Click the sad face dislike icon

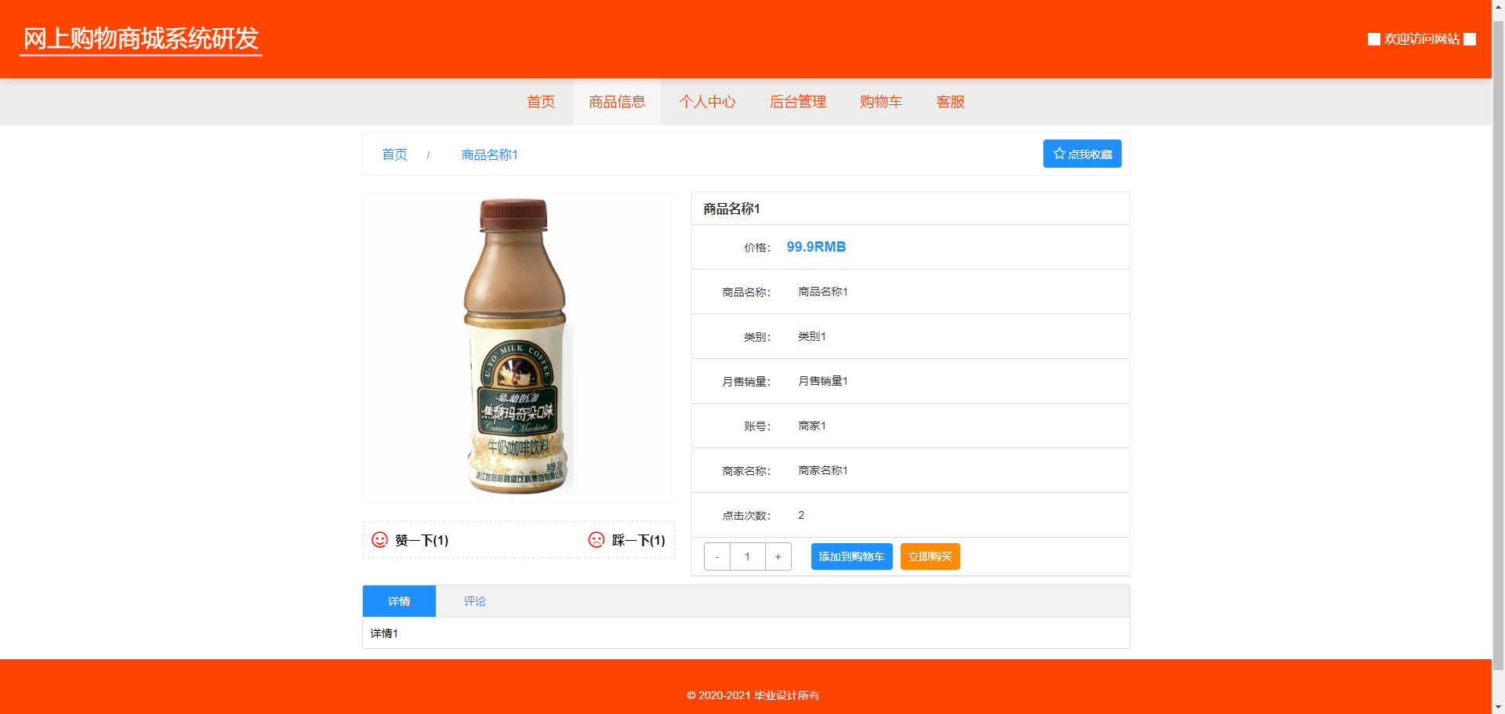pyautogui.click(x=597, y=540)
